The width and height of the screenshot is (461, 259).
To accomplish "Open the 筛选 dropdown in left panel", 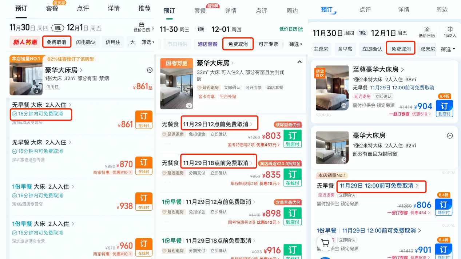I will pyautogui.click(x=147, y=42).
